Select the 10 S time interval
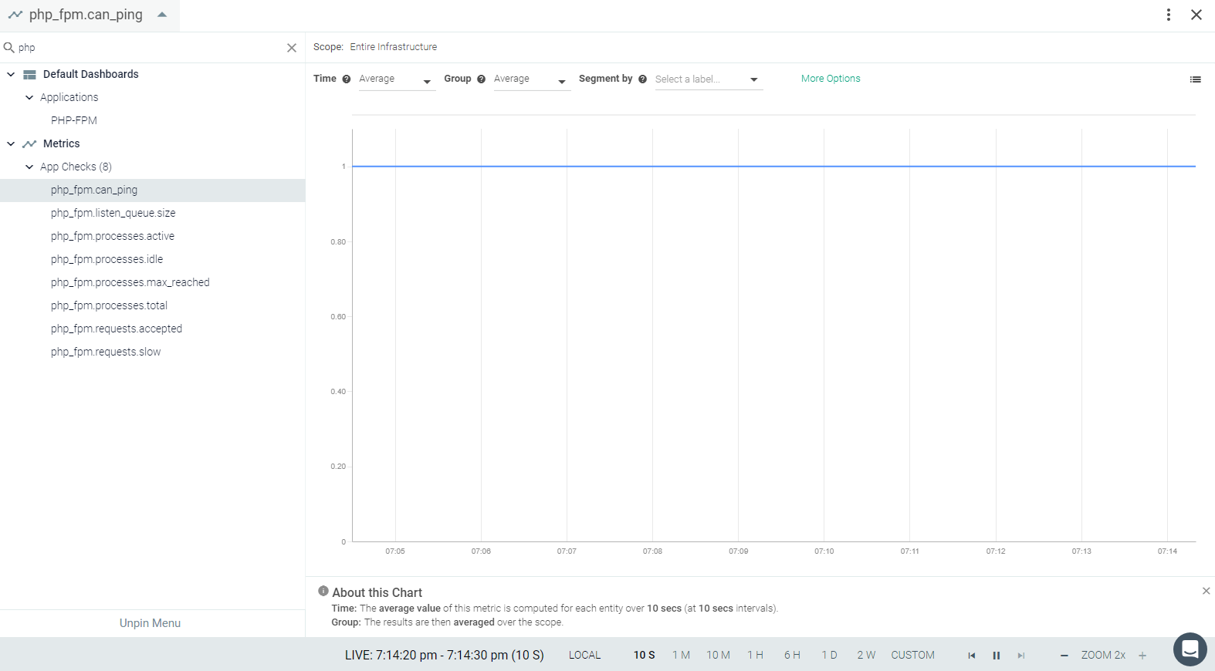Image resolution: width=1215 pixels, height=671 pixels. pyautogui.click(x=644, y=656)
